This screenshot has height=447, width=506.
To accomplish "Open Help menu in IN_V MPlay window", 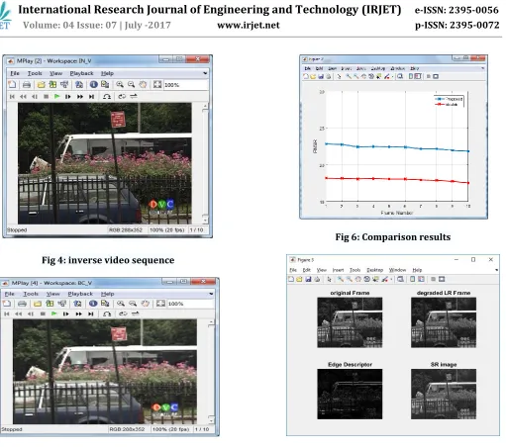I will (107, 73).
